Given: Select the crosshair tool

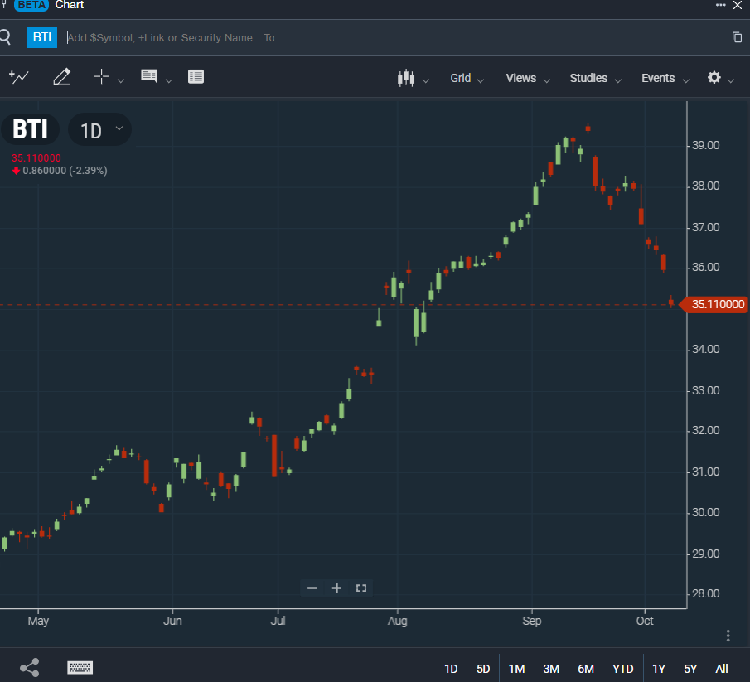Looking at the screenshot, I should pyautogui.click(x=101, y=76).
